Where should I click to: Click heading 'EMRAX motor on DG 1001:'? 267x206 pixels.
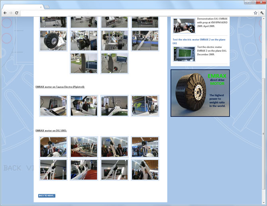tap(51, 131)
